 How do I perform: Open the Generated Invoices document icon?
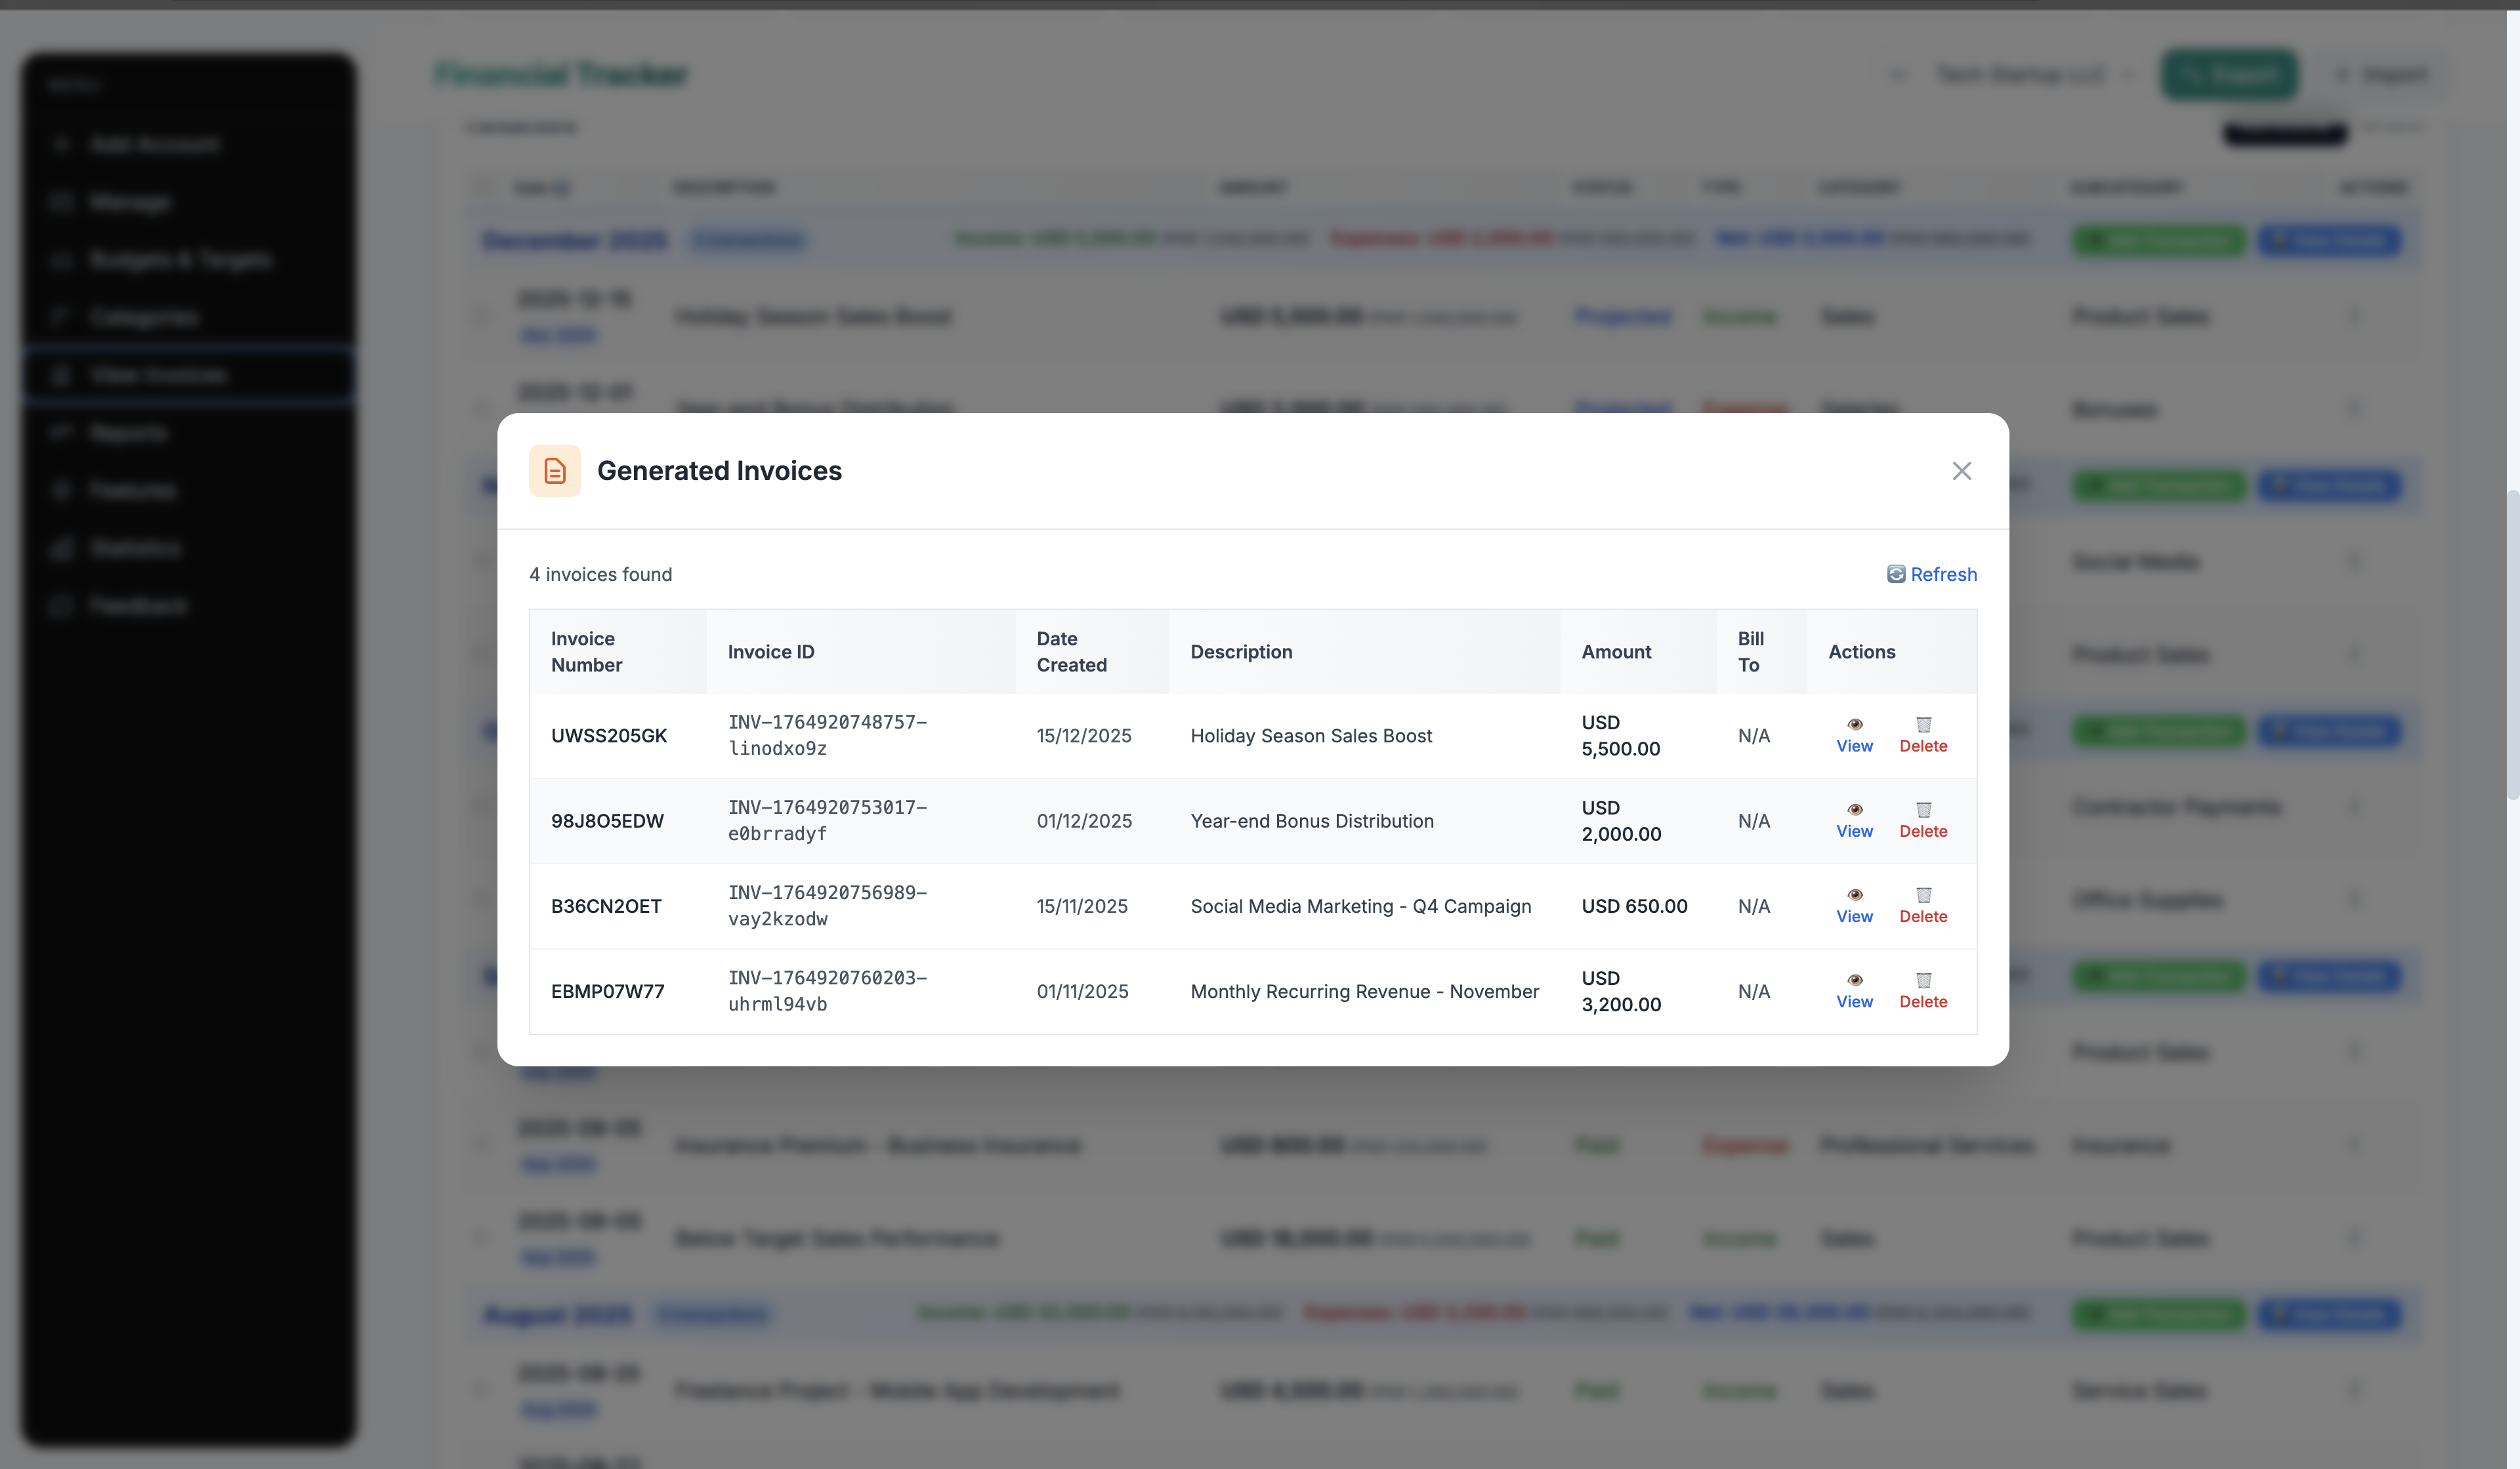click(554, 471)
